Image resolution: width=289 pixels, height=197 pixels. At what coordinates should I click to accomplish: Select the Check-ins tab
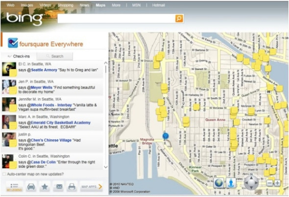point(19,56)
